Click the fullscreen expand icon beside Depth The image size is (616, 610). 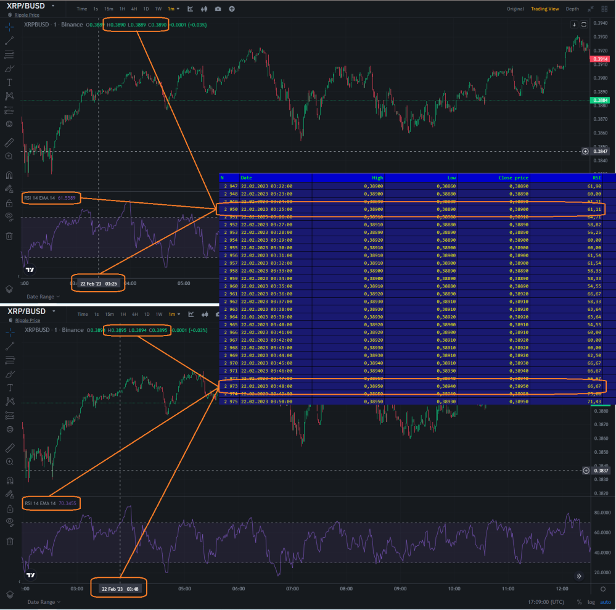point(591,9)
